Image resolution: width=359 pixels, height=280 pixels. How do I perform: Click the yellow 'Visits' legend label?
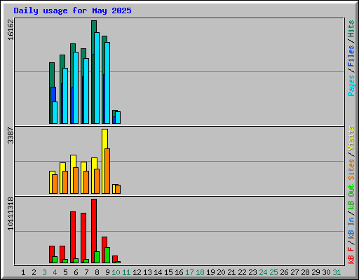(351, 138)
